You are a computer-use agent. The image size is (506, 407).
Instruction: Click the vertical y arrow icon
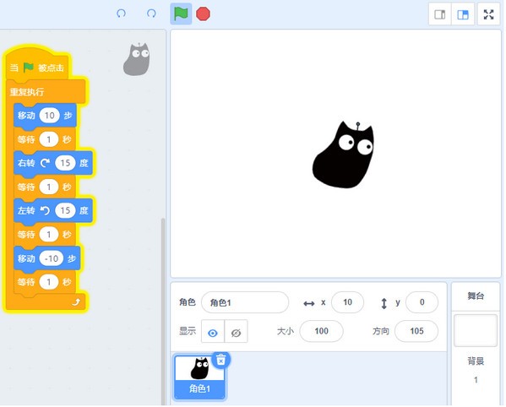click(384, 303)
